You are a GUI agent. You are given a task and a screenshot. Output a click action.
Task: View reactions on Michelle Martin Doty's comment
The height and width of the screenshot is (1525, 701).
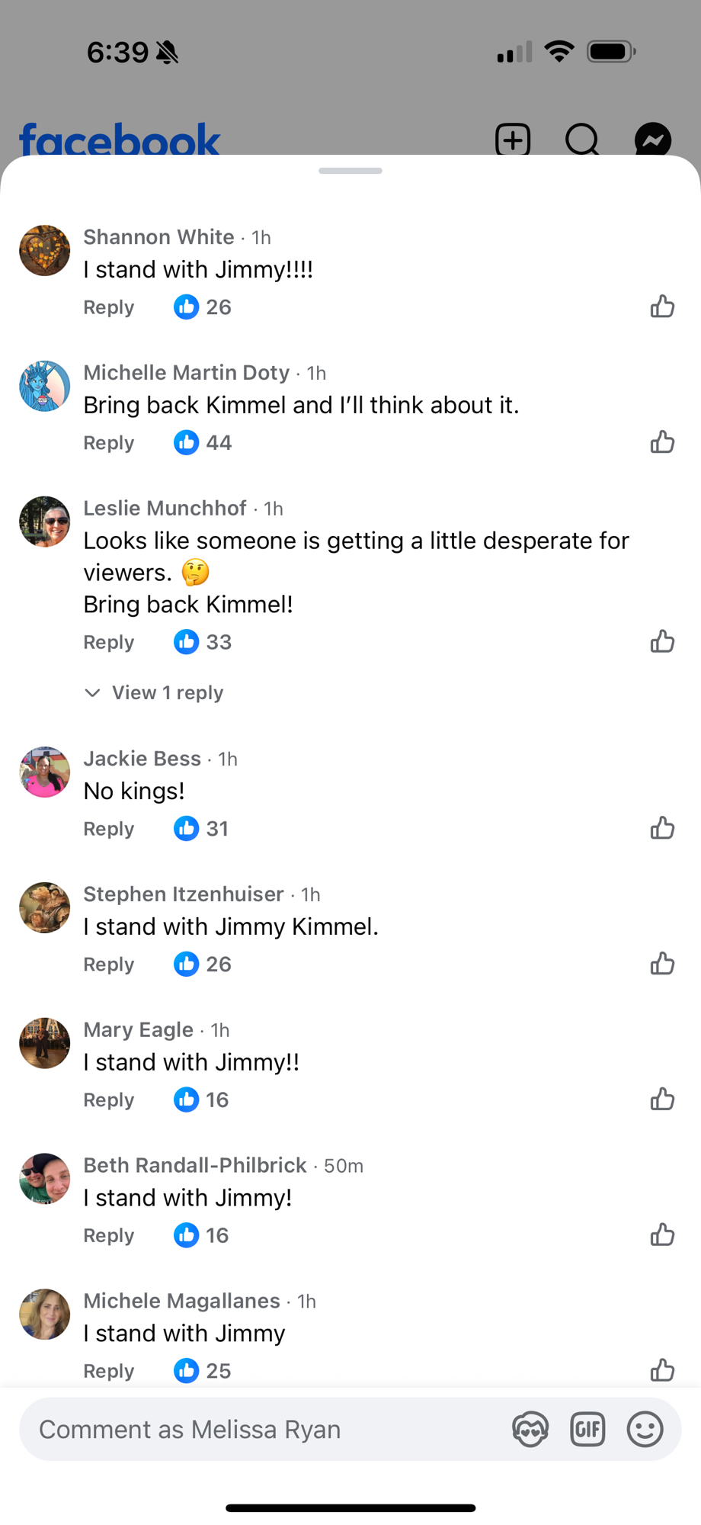[x=203, y=442]
